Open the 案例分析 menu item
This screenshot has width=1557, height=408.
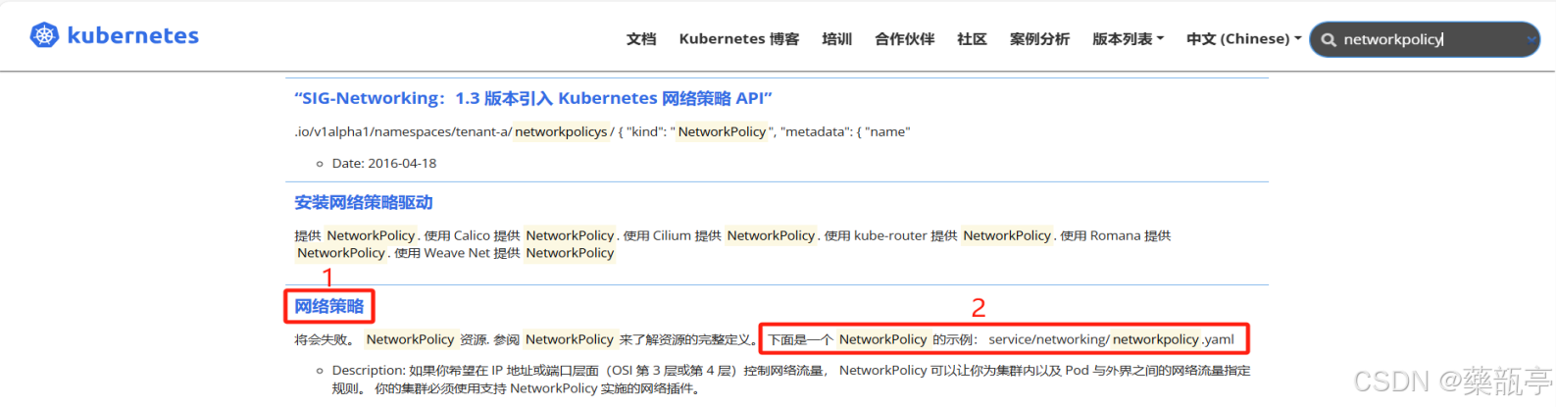[x=1039, y=39]
